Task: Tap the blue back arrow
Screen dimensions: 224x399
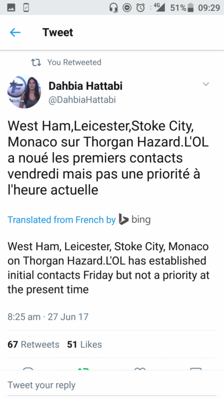Action: [15, 32]
